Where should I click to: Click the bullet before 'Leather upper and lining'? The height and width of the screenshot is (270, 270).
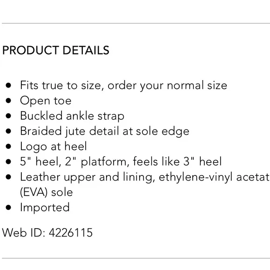click(8, 177)
